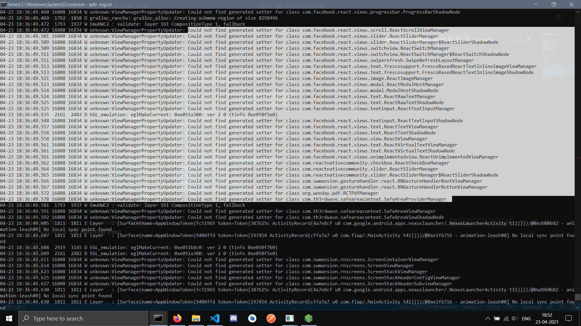Viewport: 581px width, 326px height.
Task: Open Postman from the taskbar
Action: point(271,318)
